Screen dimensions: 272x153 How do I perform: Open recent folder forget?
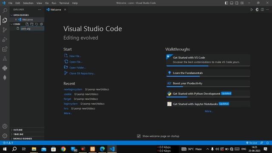(x=68, y=99)
